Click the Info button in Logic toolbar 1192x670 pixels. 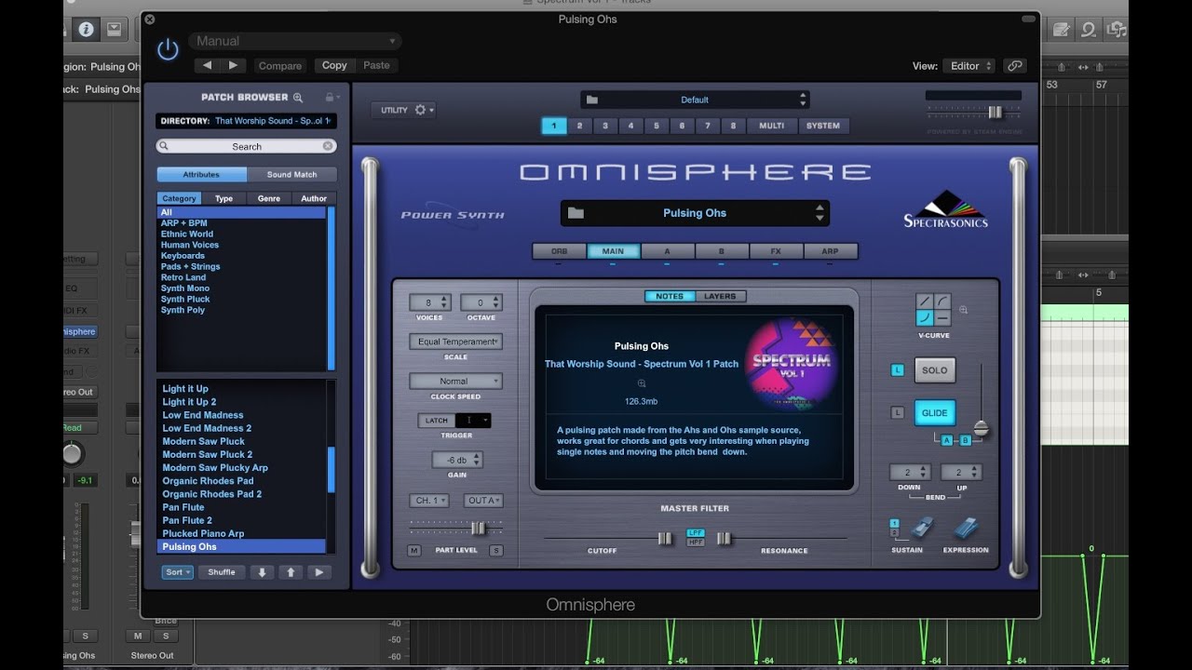[86, 29]
